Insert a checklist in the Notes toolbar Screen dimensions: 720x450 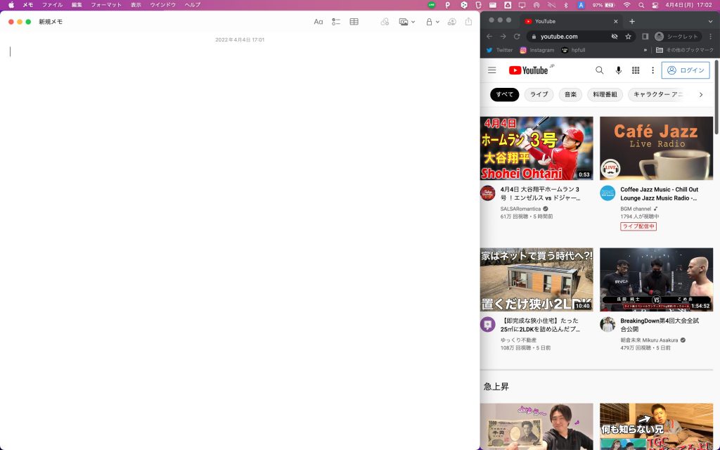[x=336, y=22]
